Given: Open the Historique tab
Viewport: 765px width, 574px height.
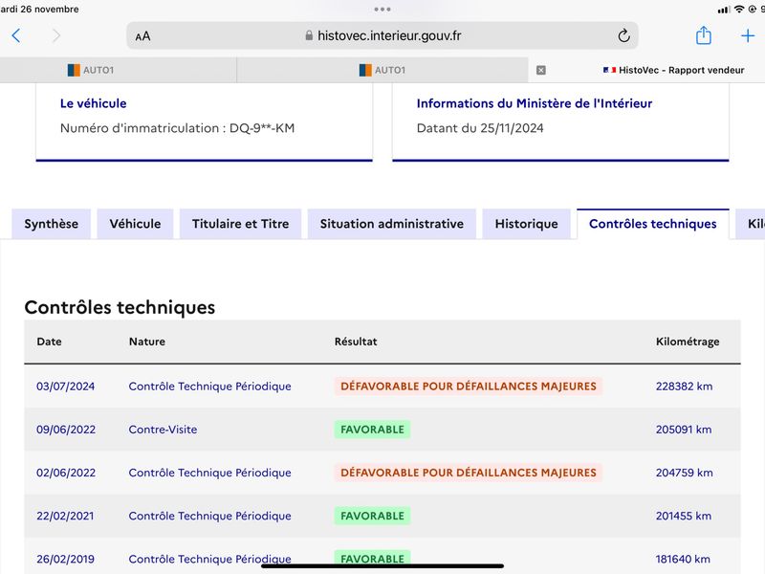Looking at the screenshot, I should point(527,224).
